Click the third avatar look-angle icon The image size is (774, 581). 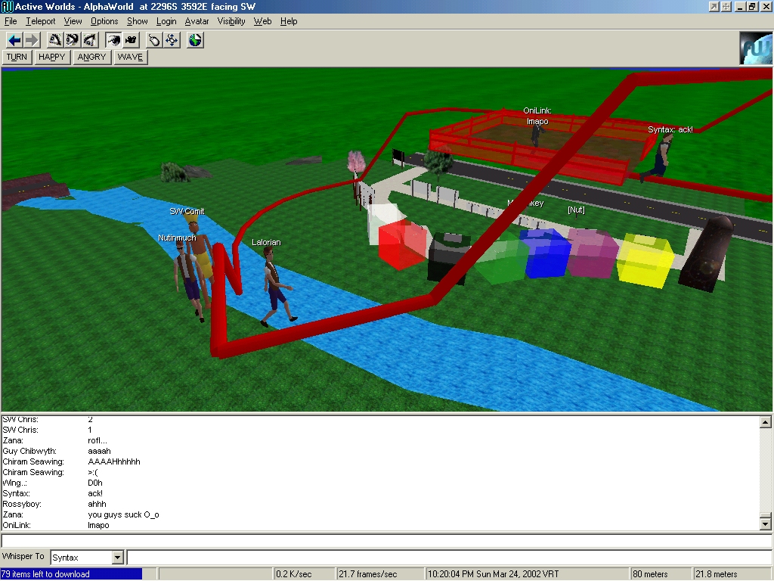coord(90,40)
